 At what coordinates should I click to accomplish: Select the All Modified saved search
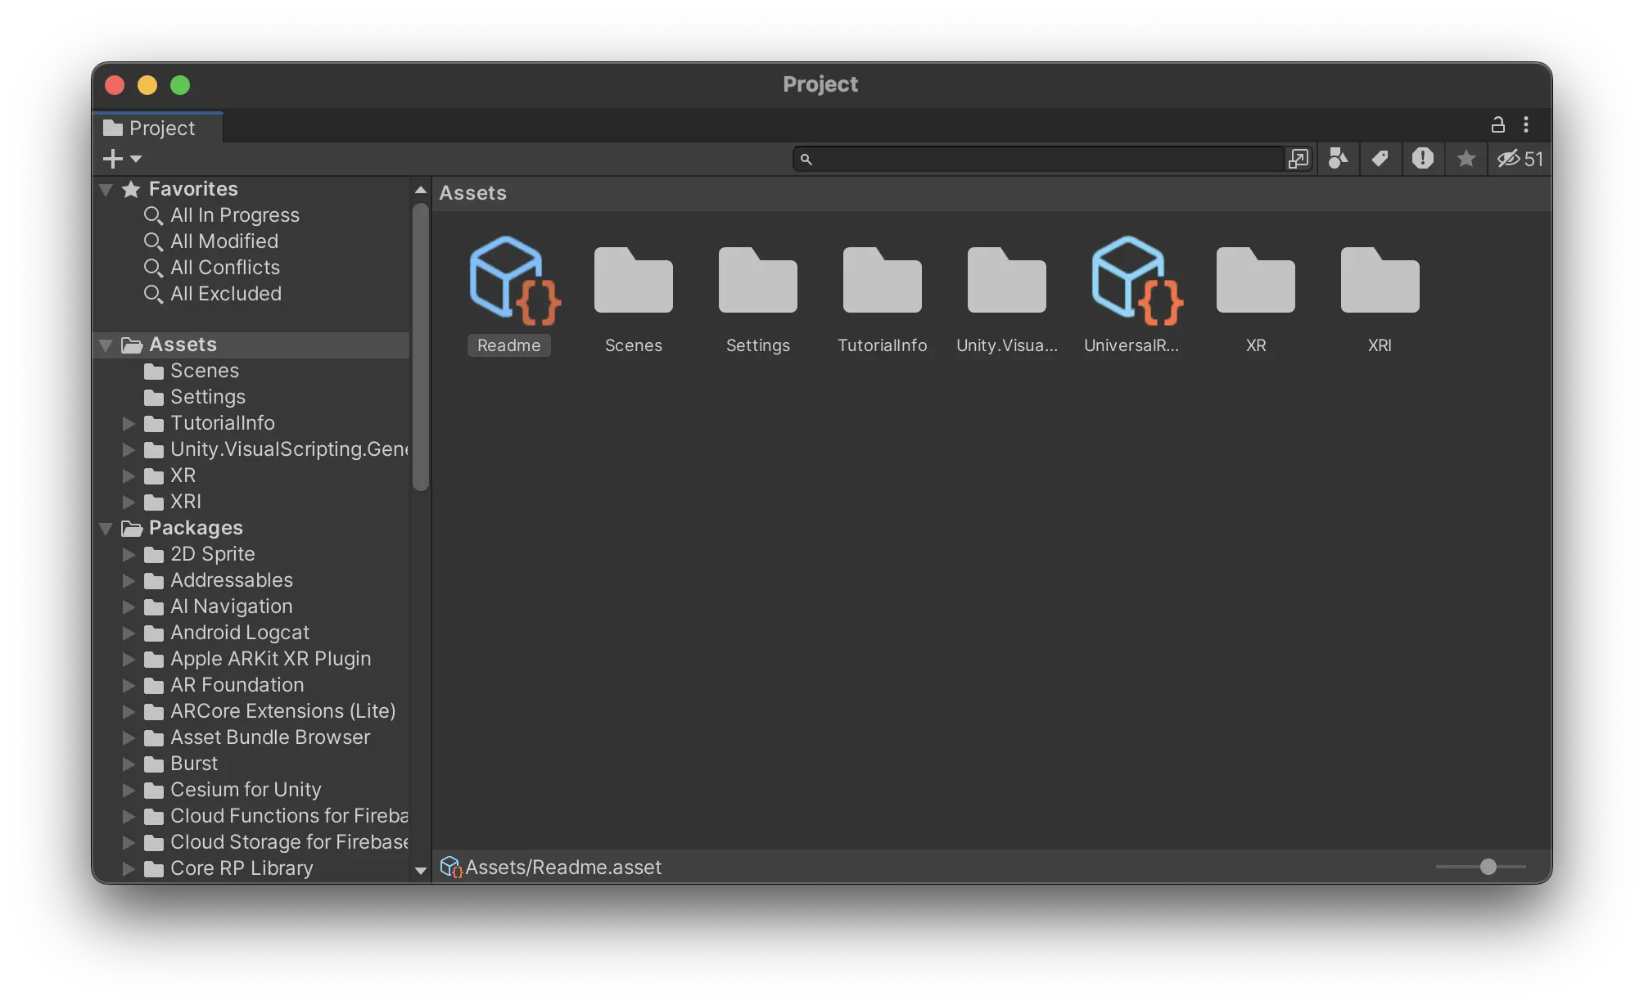point(224,241)
